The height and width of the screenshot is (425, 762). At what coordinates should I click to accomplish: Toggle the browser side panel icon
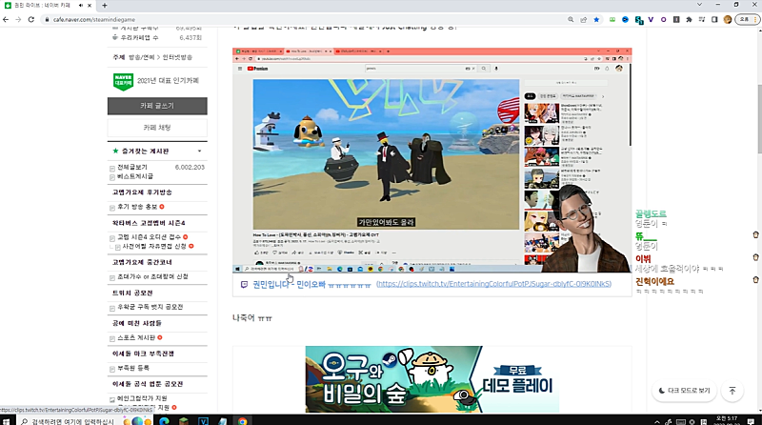click(x=714, y=19)
